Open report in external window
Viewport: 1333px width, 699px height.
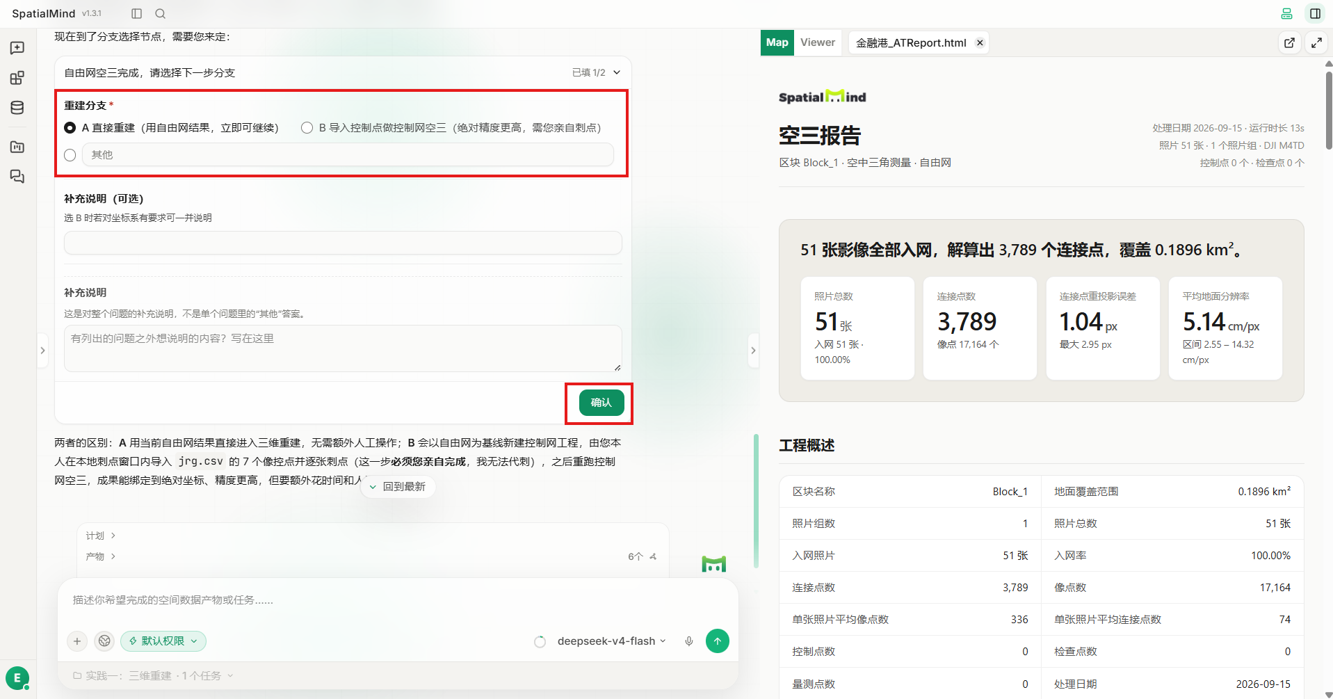pos(1289,42)
